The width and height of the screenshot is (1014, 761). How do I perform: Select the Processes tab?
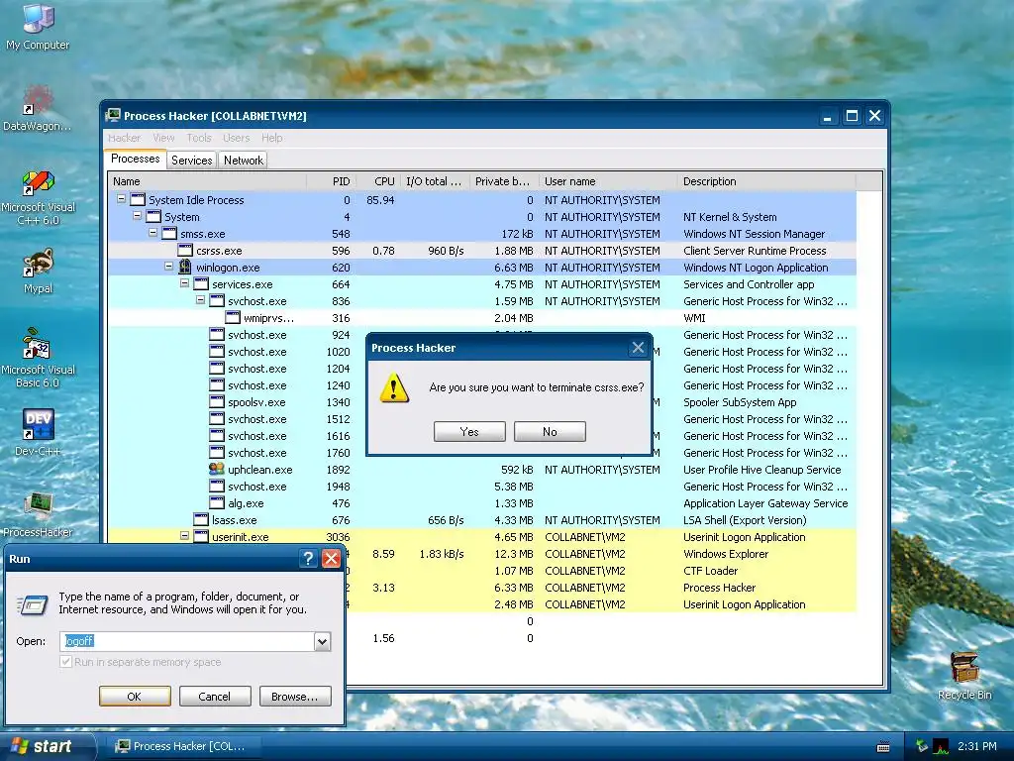click(x=135, y=160)
